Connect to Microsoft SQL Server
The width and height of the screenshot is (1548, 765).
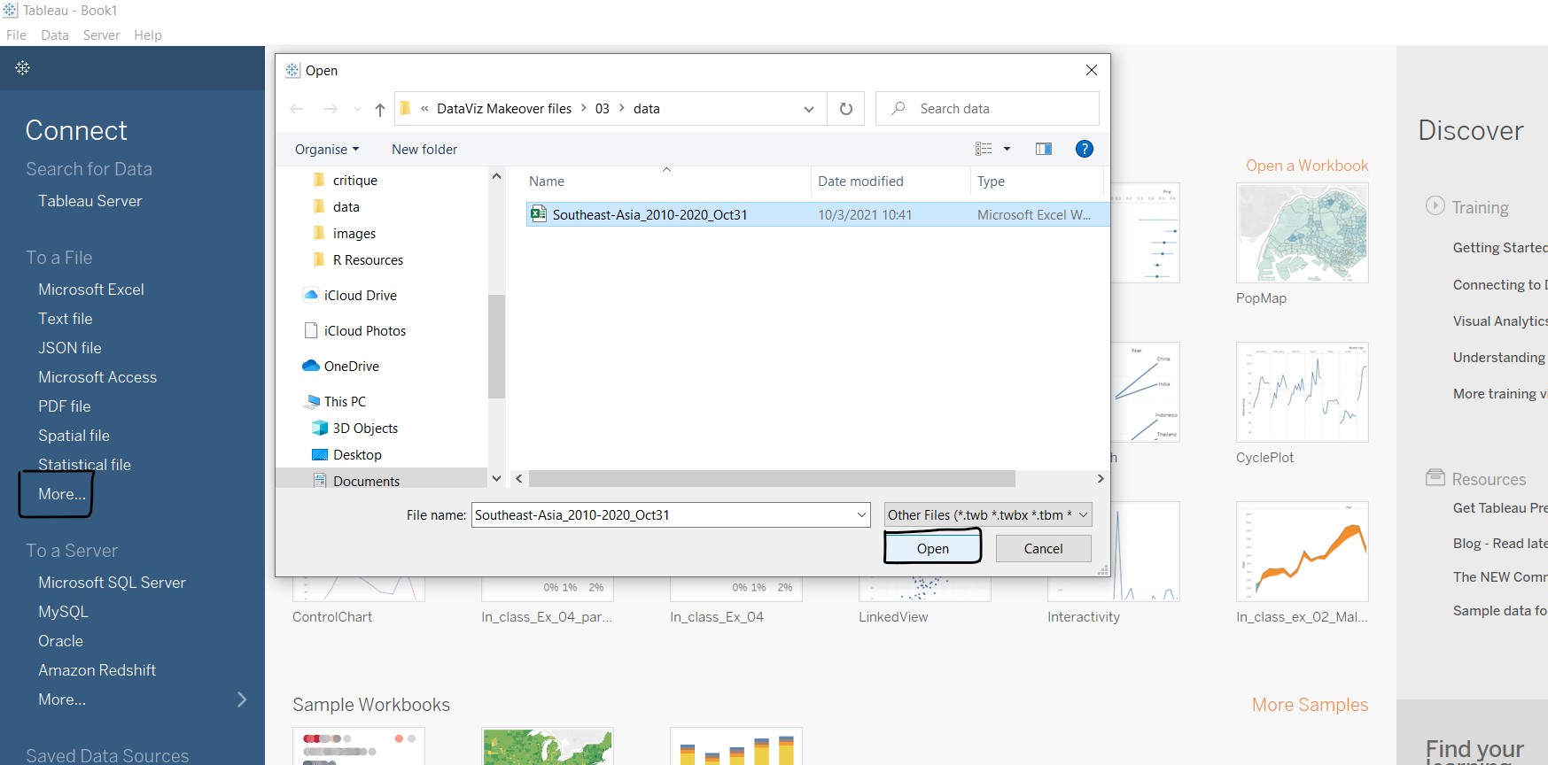pyautogui.click(x=112, y=583)
